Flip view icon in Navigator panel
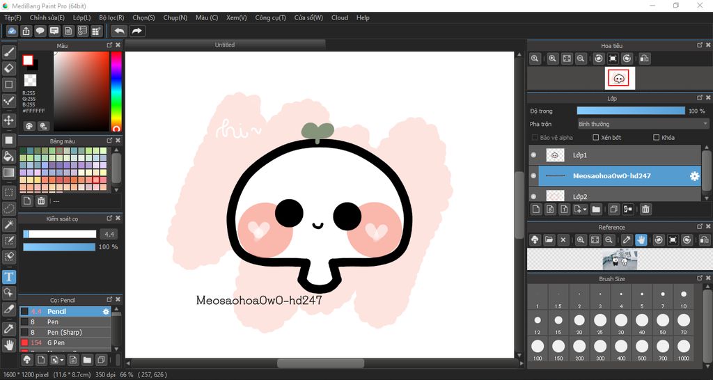The width and height of the screenshot is (713, 380). click(644, 58)
